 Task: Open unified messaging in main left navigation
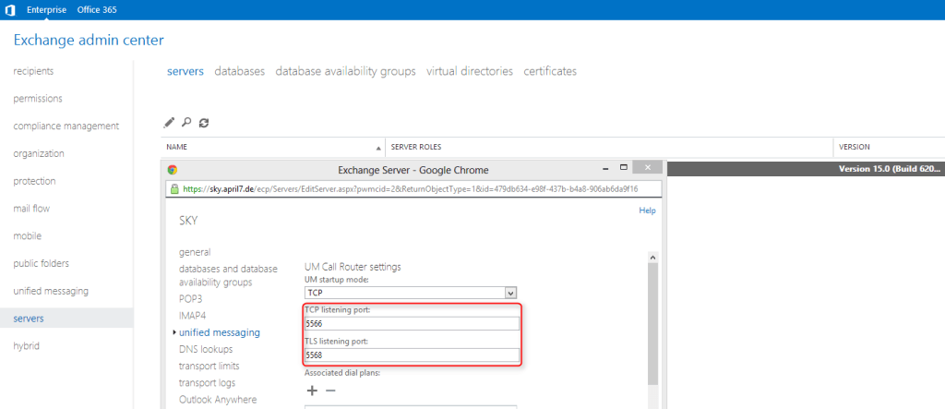pos(51,291)
